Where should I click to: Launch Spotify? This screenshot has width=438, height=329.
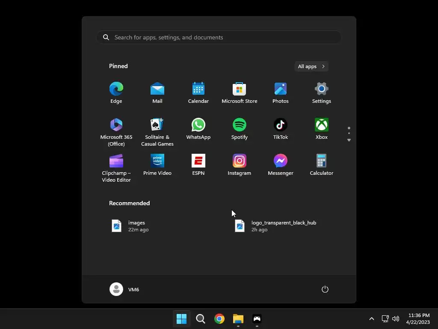point(240,129)
